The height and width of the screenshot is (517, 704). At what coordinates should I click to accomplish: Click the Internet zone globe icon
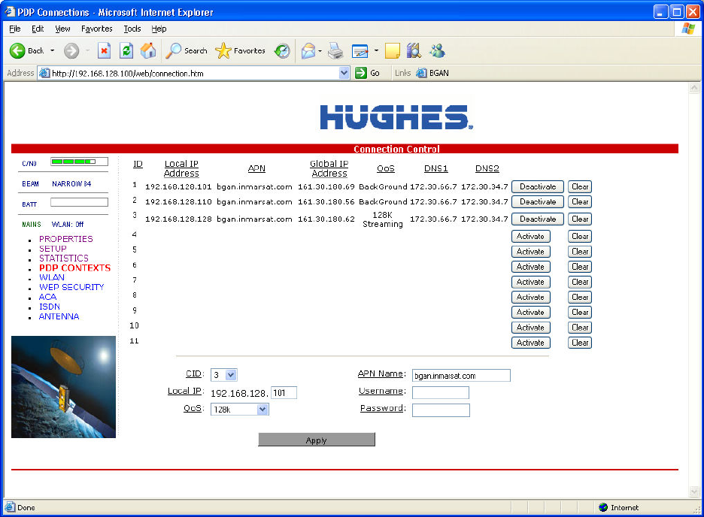click(603, 507)
